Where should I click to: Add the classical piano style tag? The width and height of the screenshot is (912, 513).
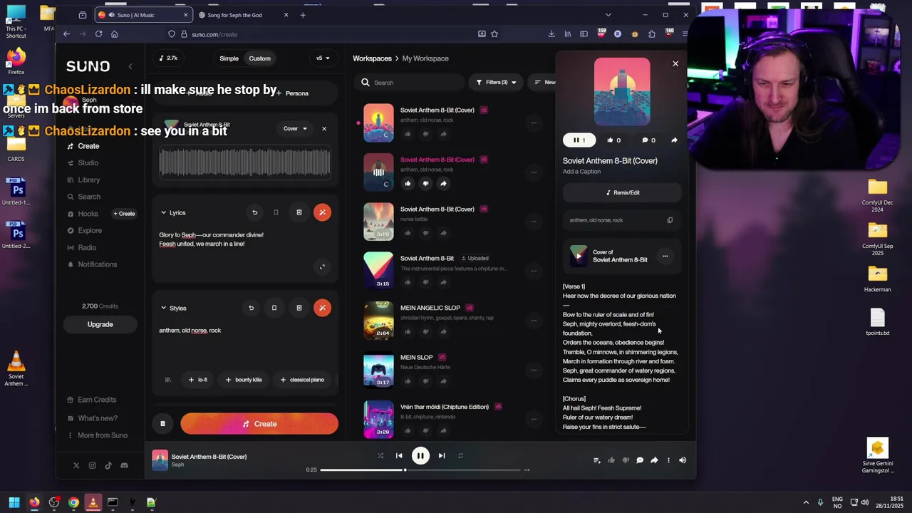pos(302,380)
